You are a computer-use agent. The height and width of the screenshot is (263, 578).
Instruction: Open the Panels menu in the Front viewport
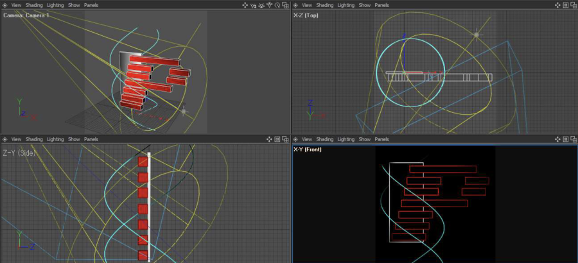[381, 139]
